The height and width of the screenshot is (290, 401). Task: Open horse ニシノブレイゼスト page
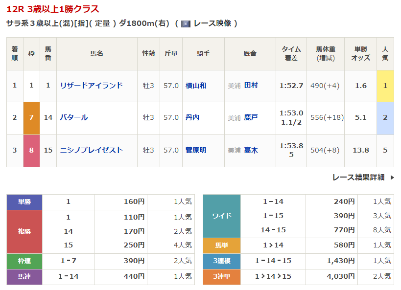91,150
